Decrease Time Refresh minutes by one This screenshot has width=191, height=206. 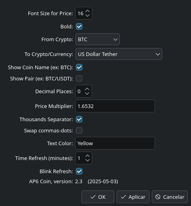click(x=88, y=160)
